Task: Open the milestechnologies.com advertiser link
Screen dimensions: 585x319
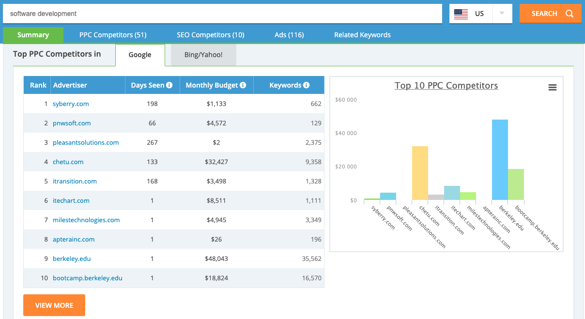Action: pos(86,220)
